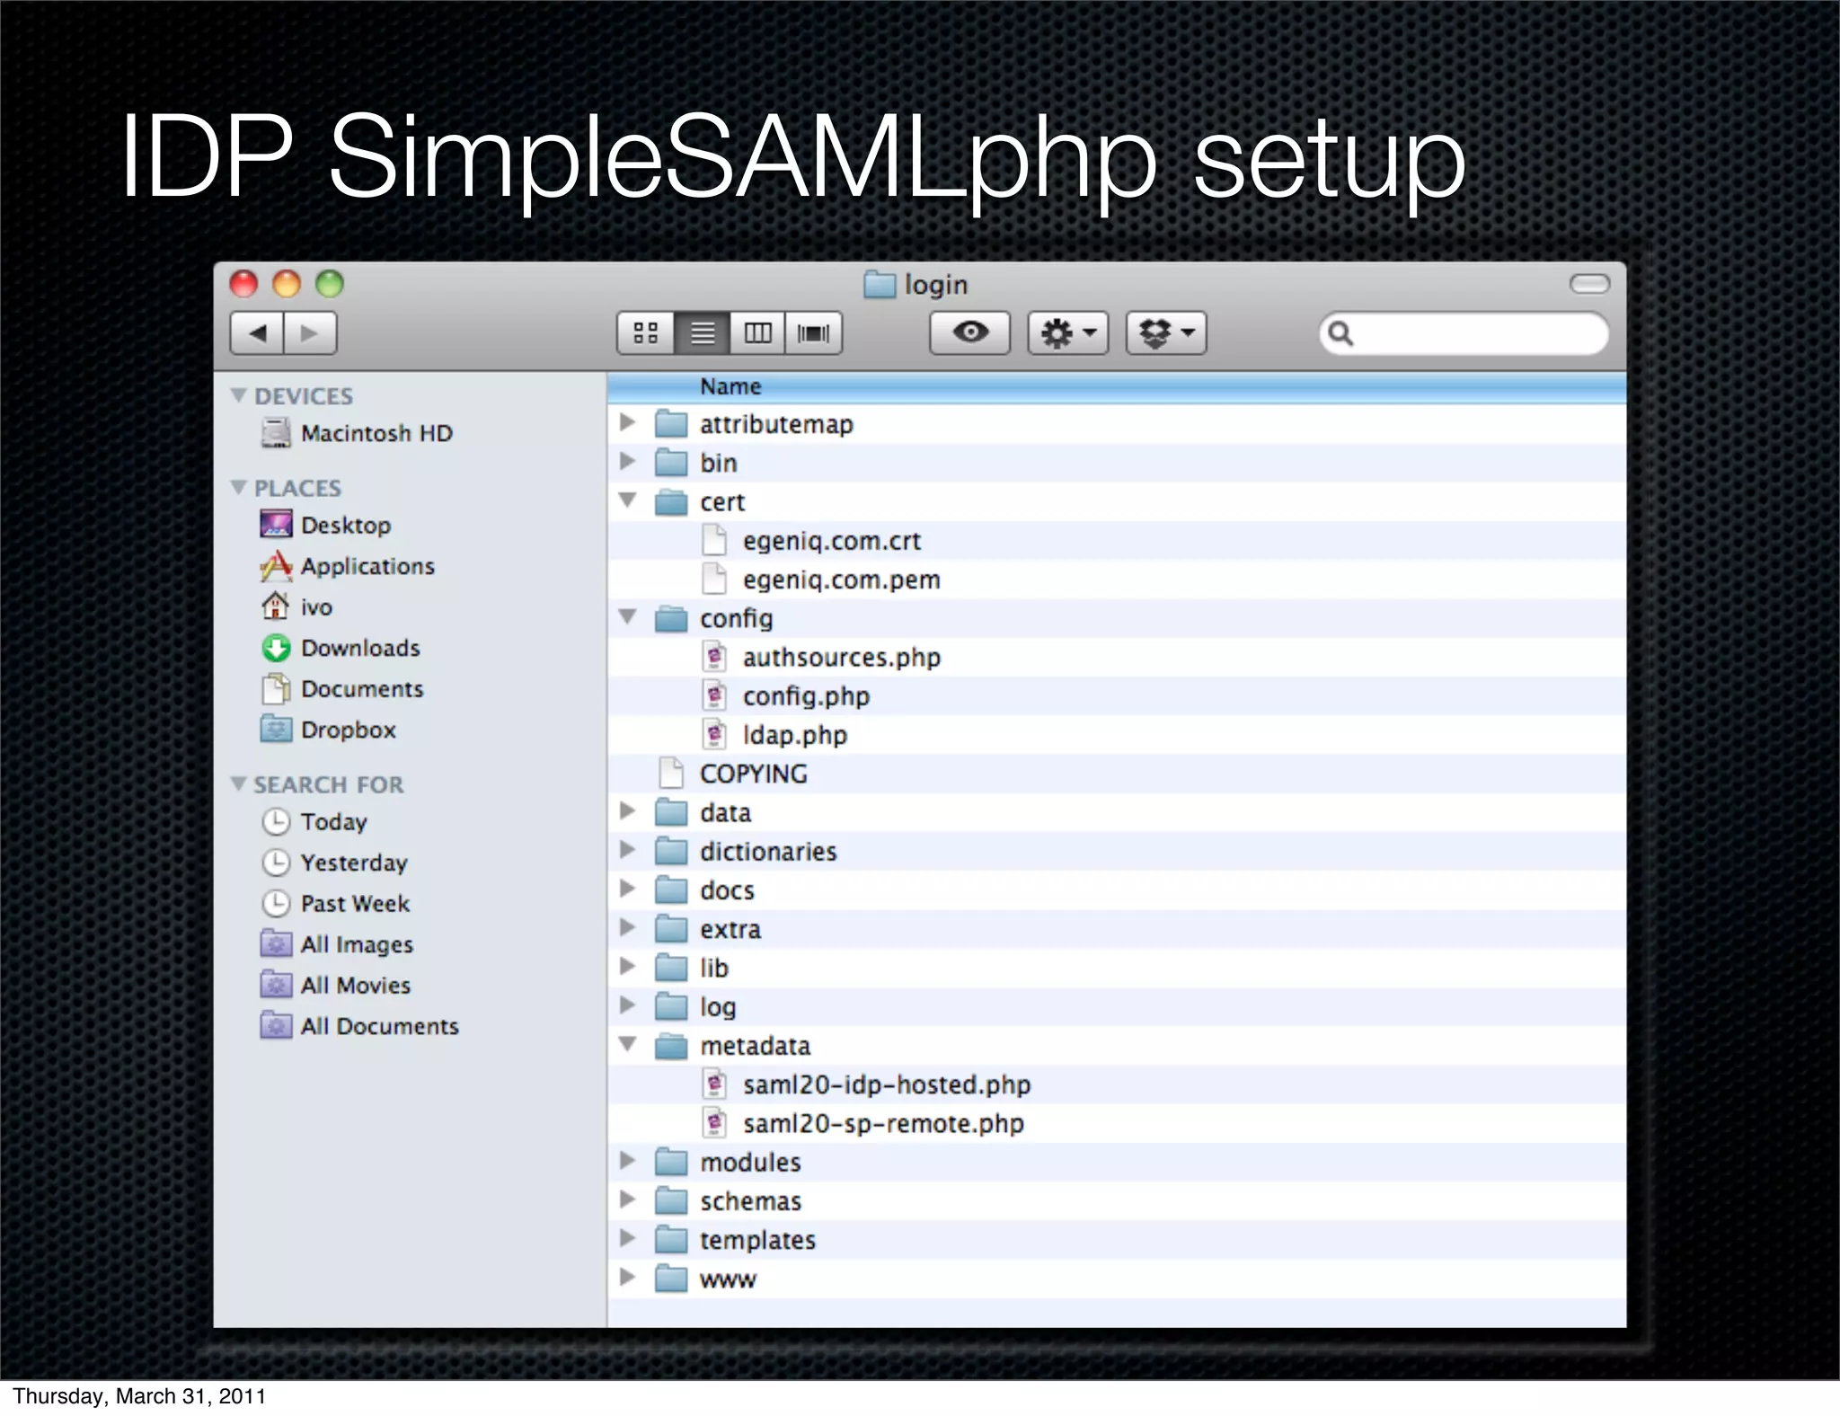Open Documents in the sidebar
This screenshot has width=1840, height=1416.
click(342, 689)
